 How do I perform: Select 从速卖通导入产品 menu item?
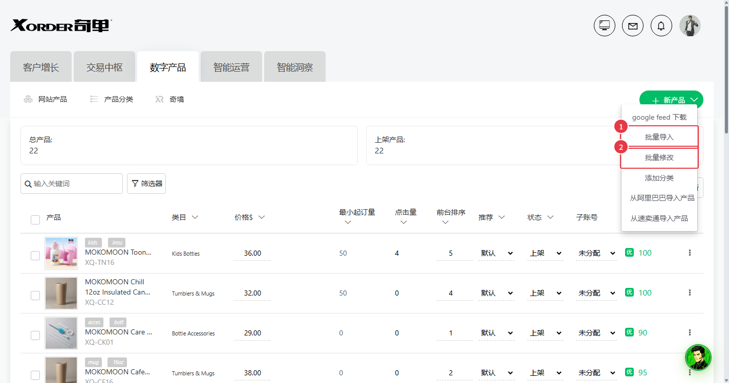click(x=659, y=218)
